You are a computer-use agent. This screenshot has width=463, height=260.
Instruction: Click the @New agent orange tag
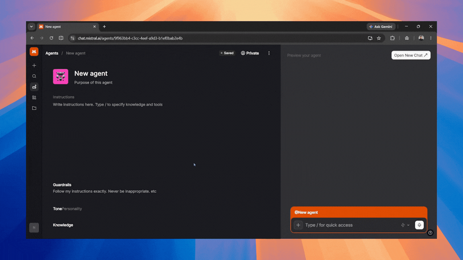pos(306,212)
